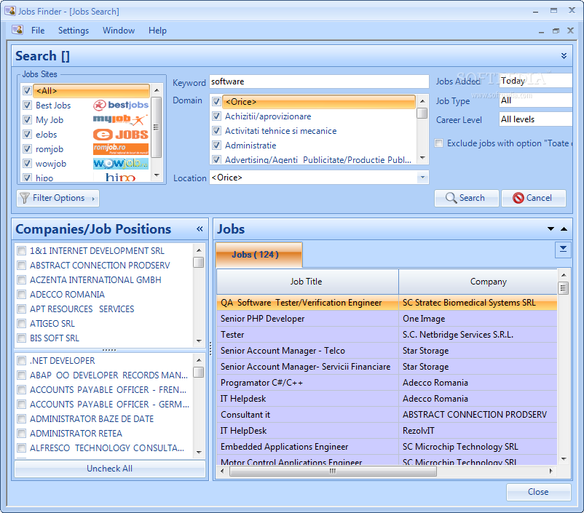The image size is (584, 513).
Task: Open the Help menu
Action: click(x=157, y=31)
